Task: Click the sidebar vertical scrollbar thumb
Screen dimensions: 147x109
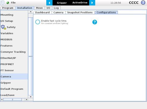Action: coord(31,56)
